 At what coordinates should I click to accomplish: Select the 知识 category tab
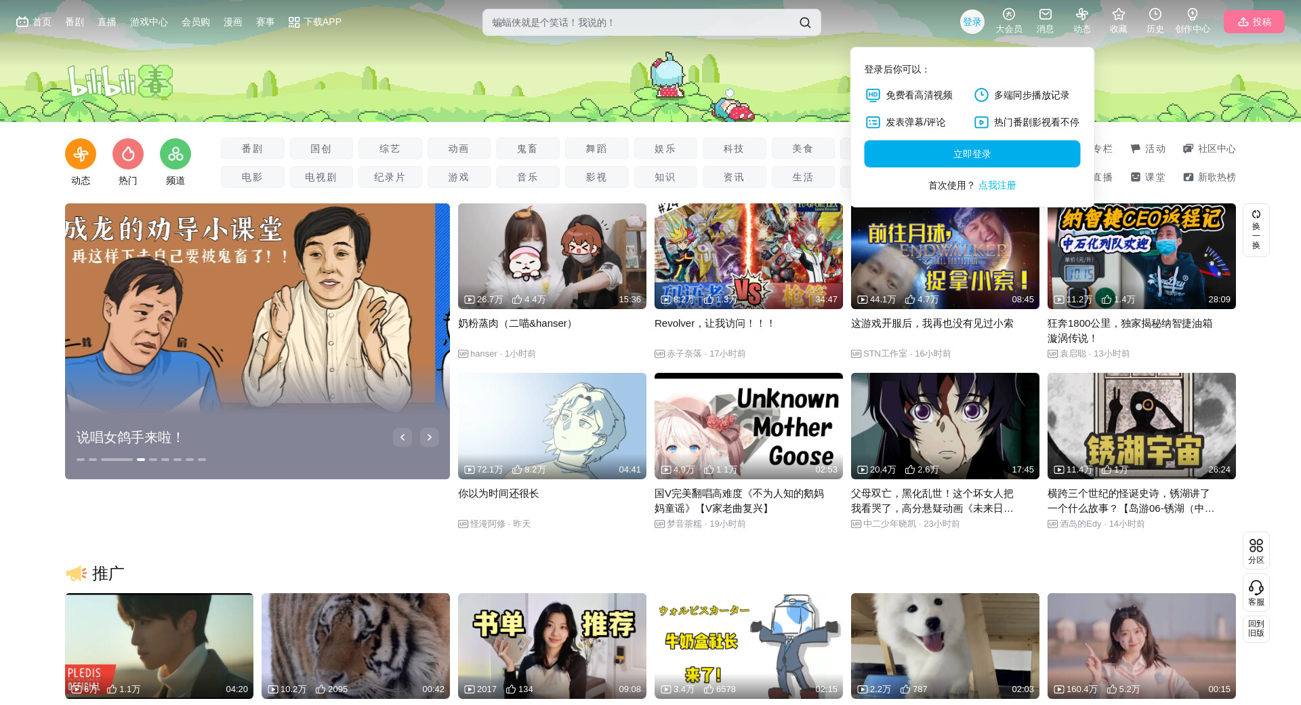(x=665, y=177)
